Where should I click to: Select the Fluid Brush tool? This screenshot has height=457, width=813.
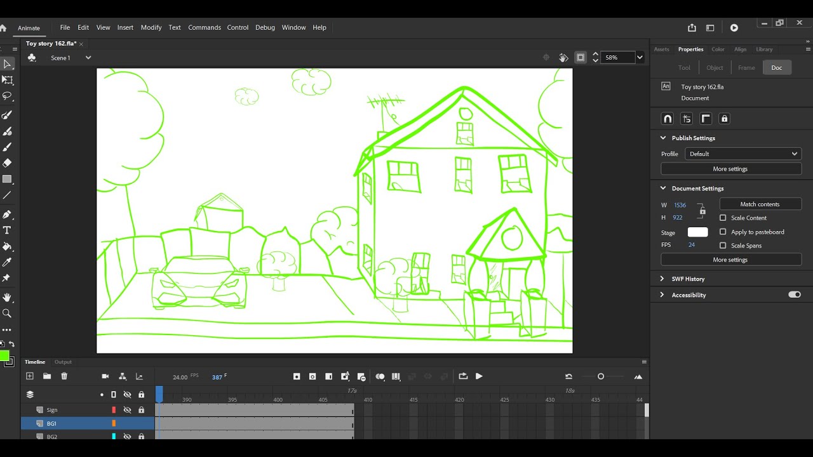pyautogui.click(x=7, y=115)
